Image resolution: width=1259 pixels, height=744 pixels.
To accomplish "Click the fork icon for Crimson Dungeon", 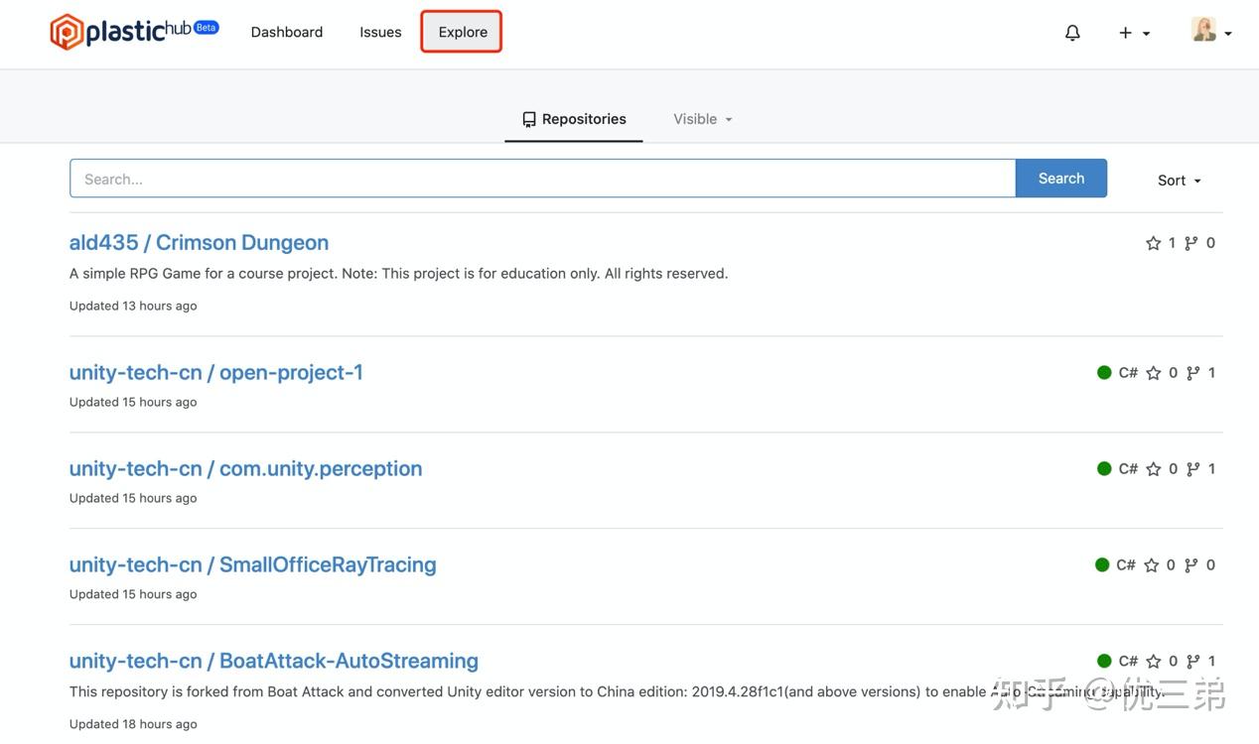I will [x=1191, y=243].
